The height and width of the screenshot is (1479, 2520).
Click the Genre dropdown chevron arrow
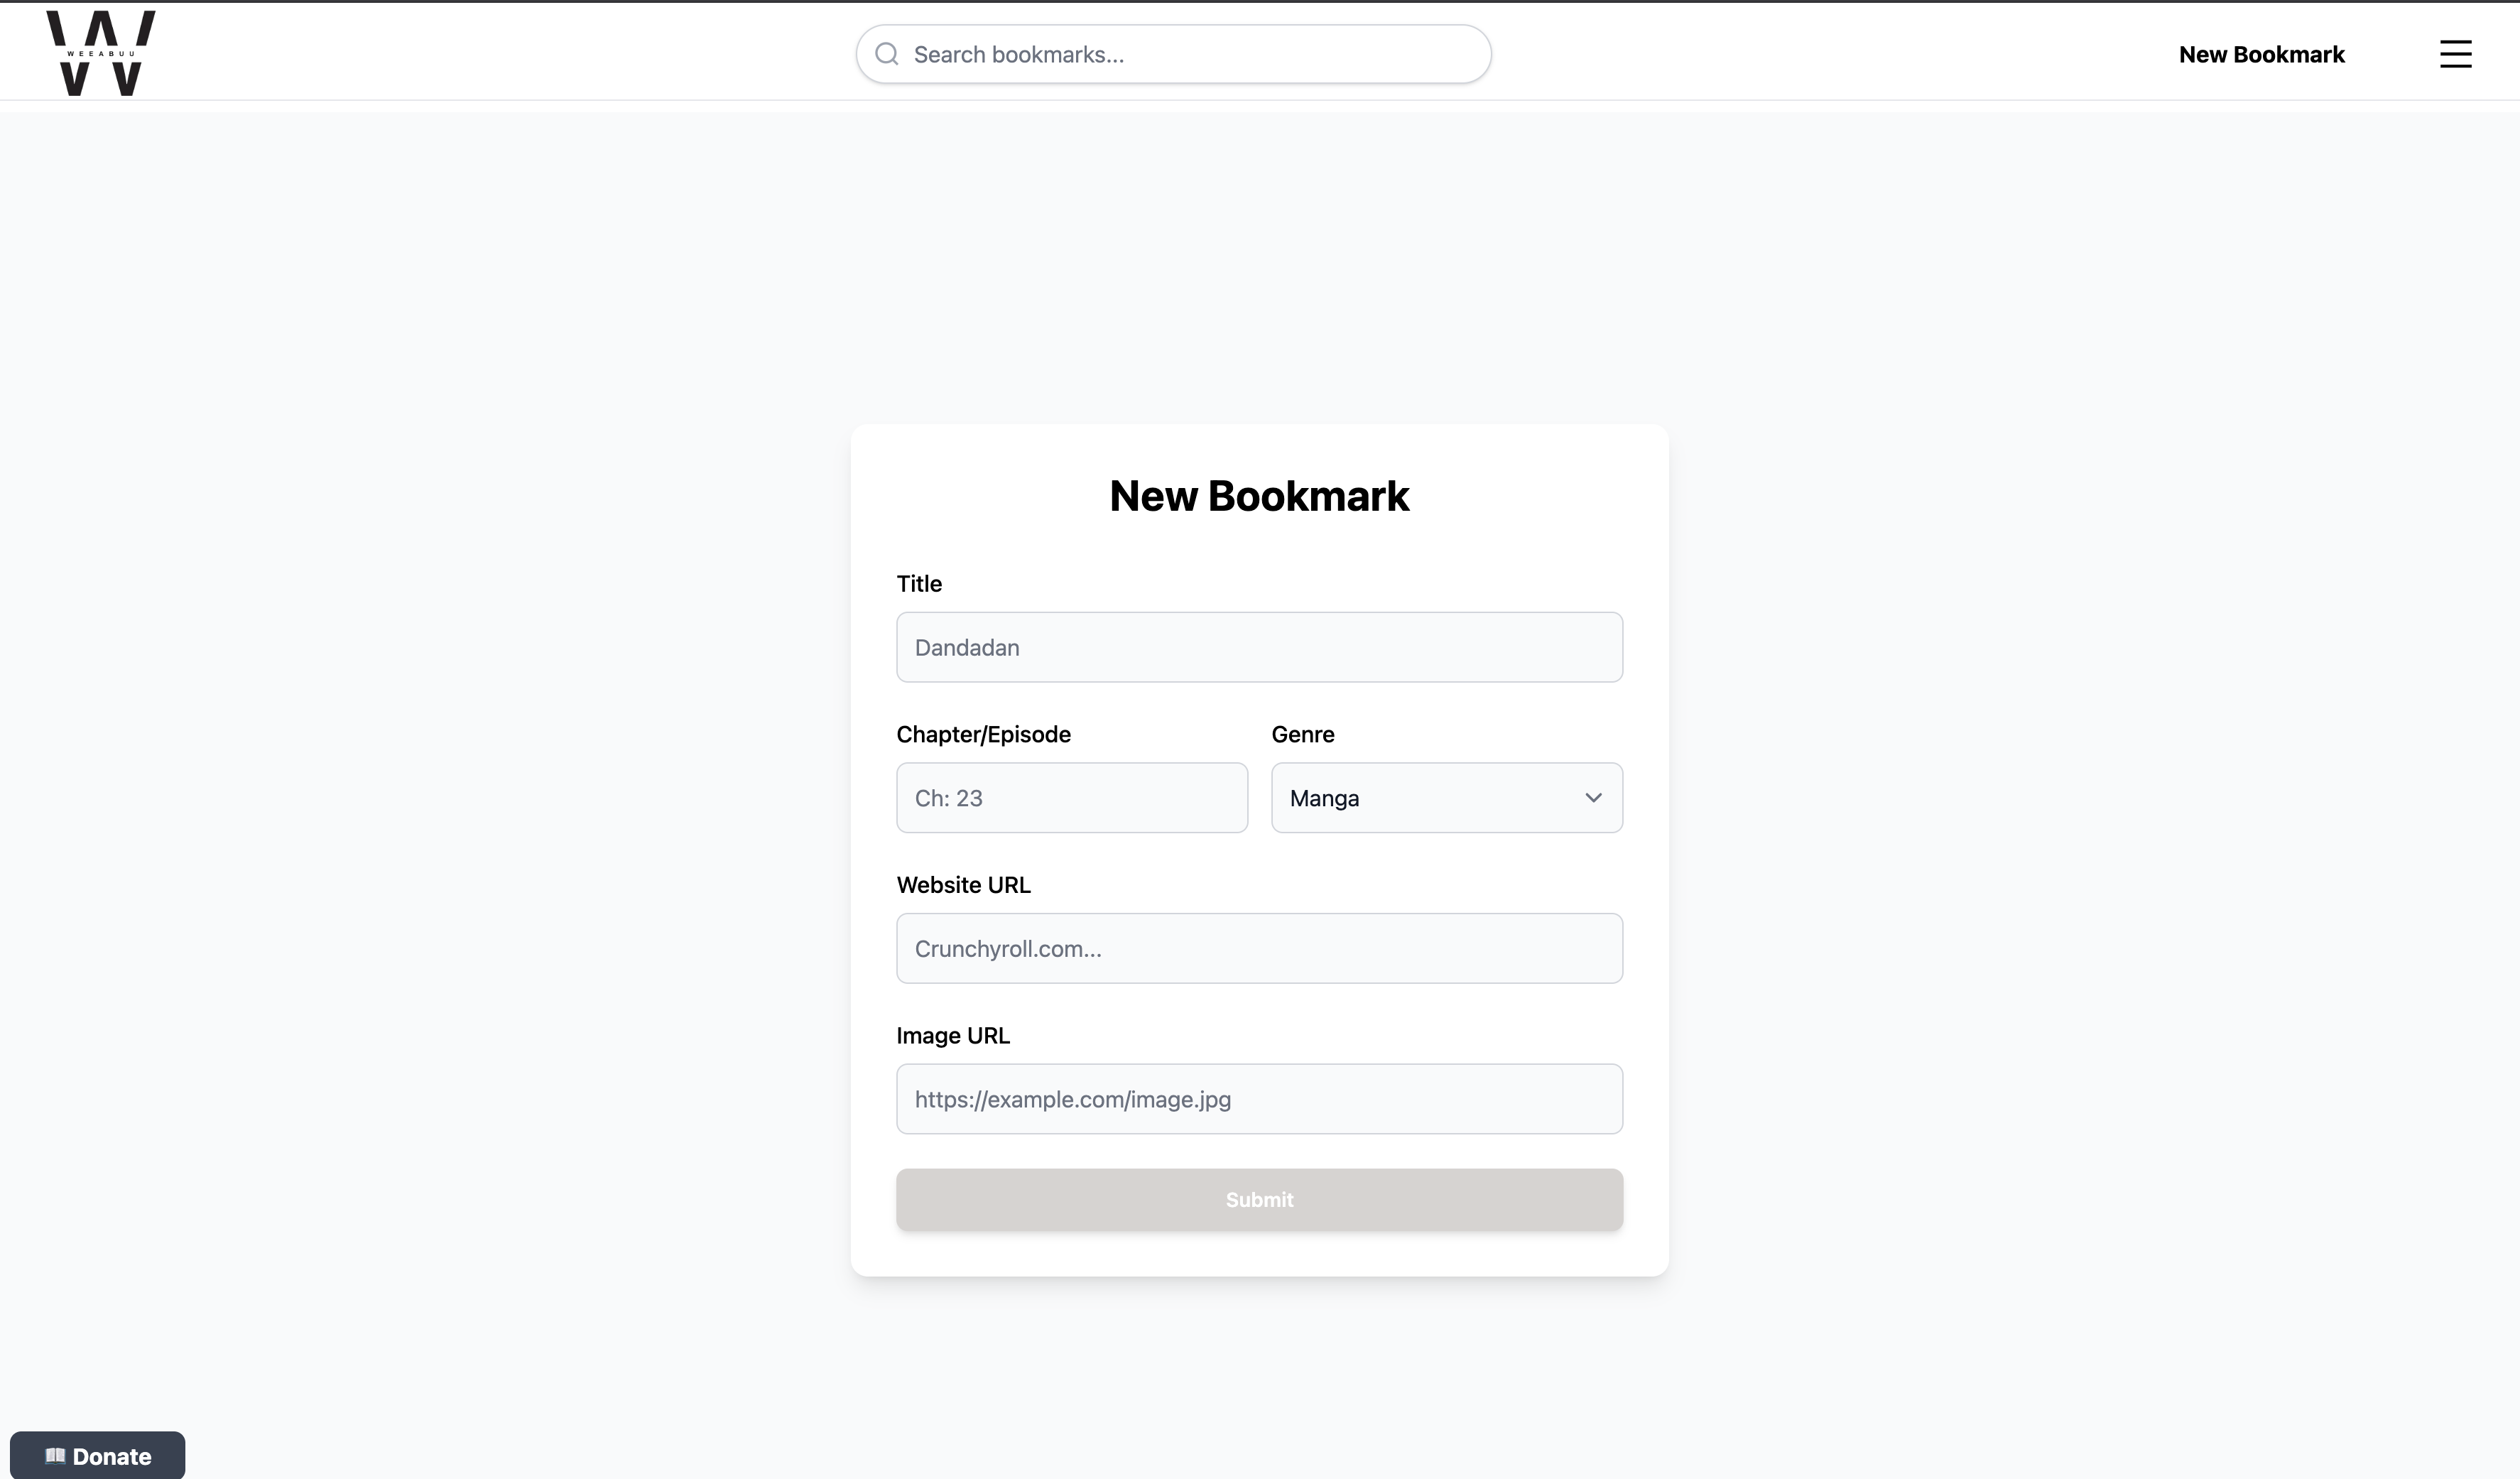(1593, 798)
